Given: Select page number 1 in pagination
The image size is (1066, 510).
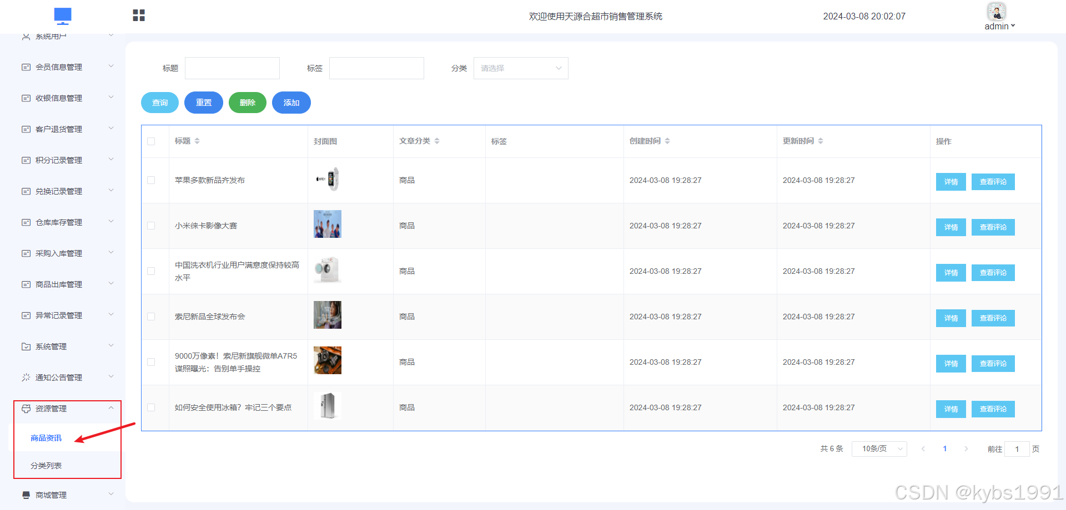Looking at the screenshot, I should [945, 449].
